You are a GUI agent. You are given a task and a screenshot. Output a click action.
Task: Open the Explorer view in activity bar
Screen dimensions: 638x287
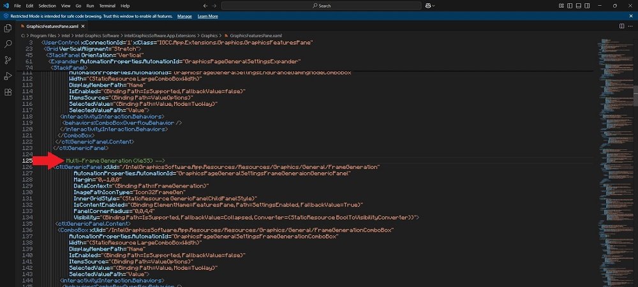8,28
